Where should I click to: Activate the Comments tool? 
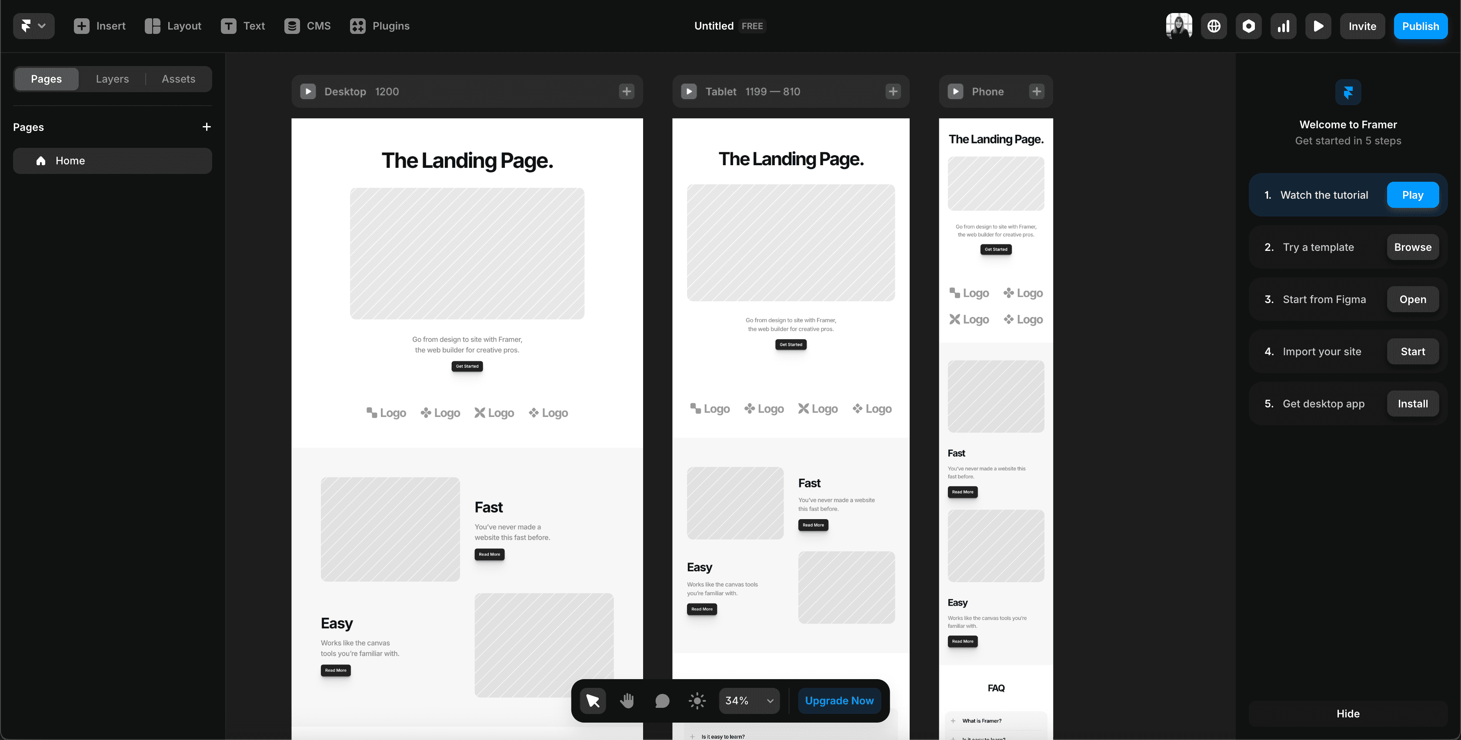tap(662, 700)
